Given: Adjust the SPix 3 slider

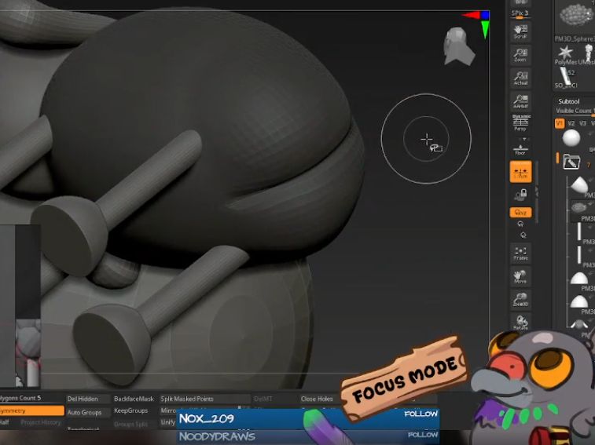Looking at the screenshot, I should pyautogui.click(x=520, y=14).
